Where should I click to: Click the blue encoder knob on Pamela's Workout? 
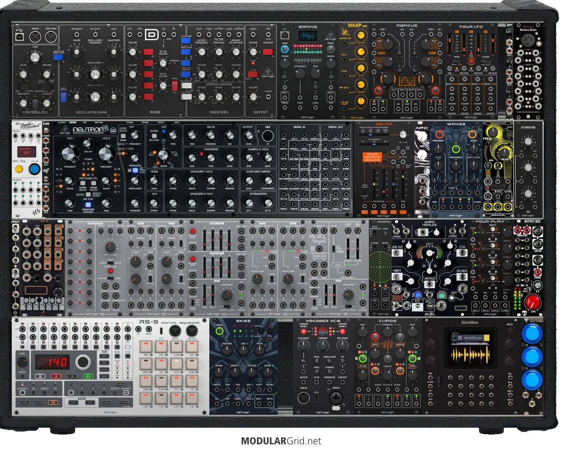click(x=35, y=169)
